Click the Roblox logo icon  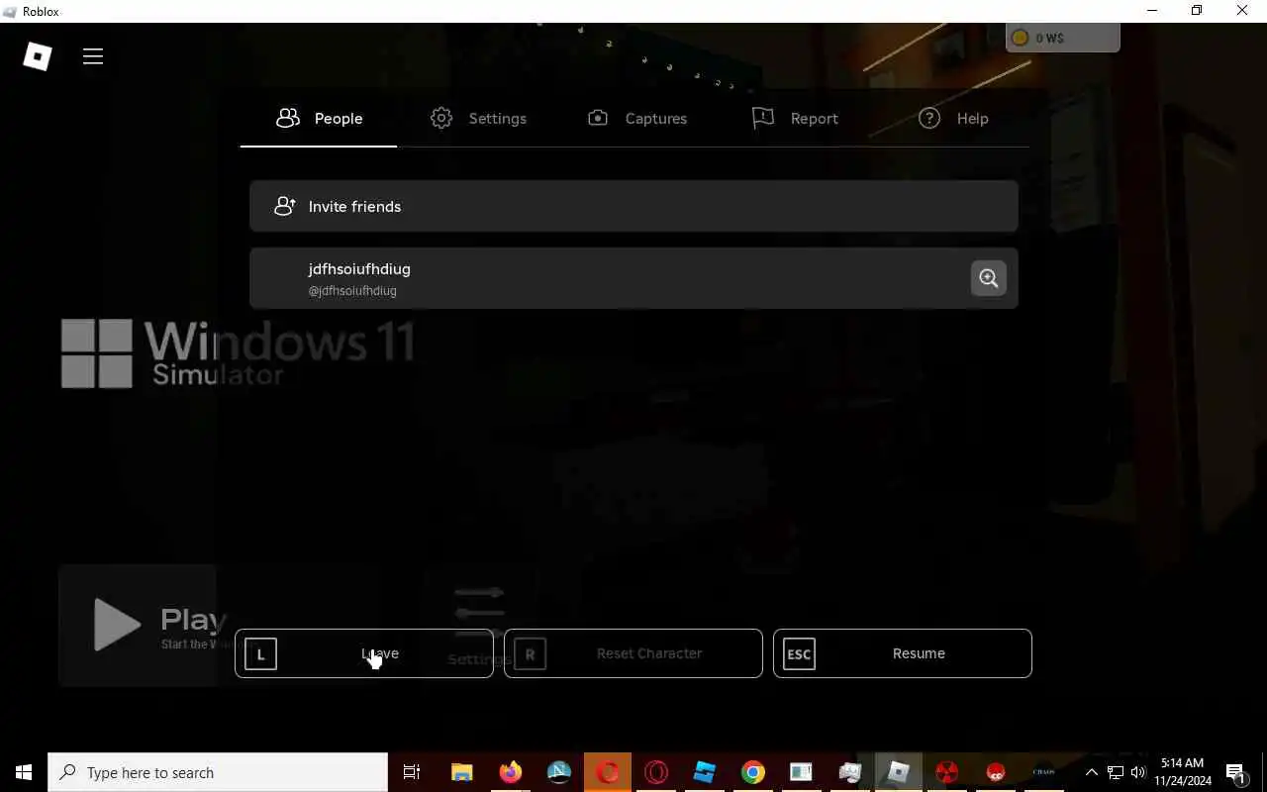pos(38,56)
